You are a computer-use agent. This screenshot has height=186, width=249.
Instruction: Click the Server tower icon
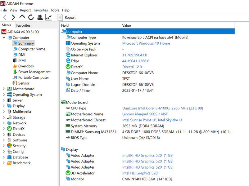[x=9, y=100]
